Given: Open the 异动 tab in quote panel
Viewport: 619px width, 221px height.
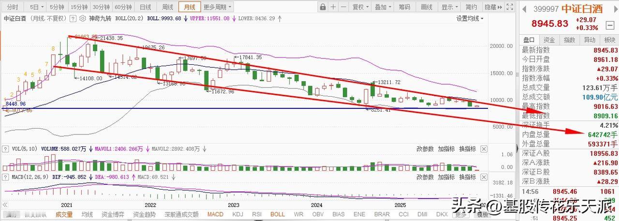Looking at the screenshot, I should click(589, 40).
